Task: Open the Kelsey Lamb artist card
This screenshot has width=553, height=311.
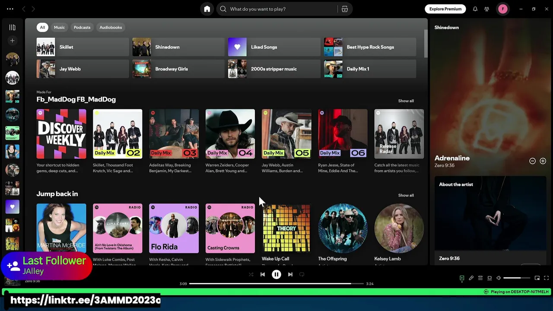Action: pyautogui.click(x=399, y=233)
